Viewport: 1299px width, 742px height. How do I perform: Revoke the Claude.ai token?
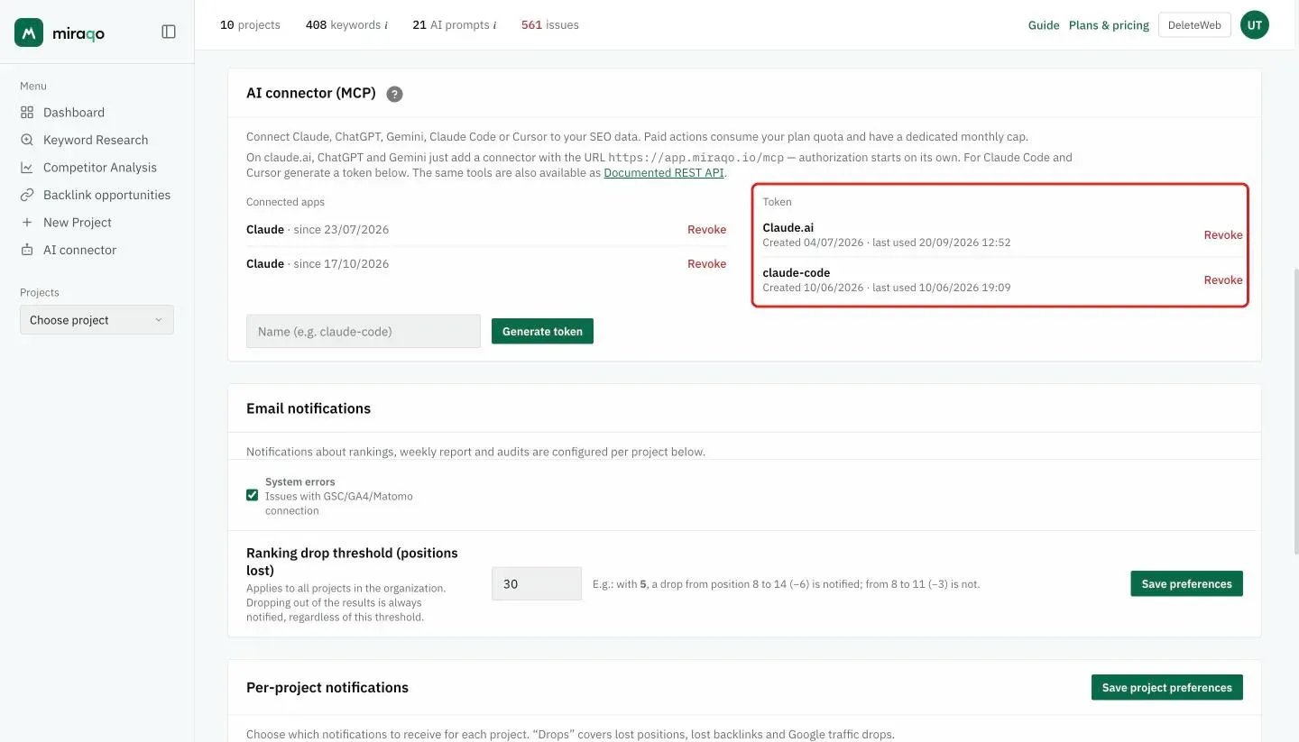[x=1223, y=235]
